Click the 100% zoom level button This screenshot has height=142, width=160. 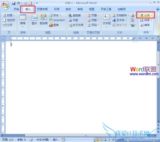pos(121,140)
